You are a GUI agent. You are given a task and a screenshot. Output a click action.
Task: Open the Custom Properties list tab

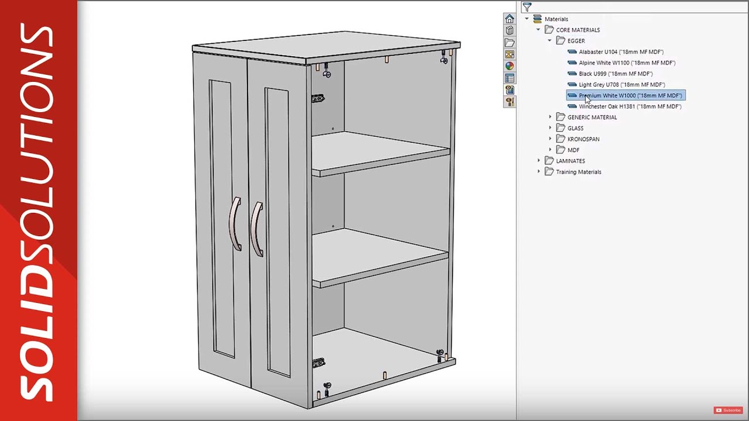click(510, 78)
